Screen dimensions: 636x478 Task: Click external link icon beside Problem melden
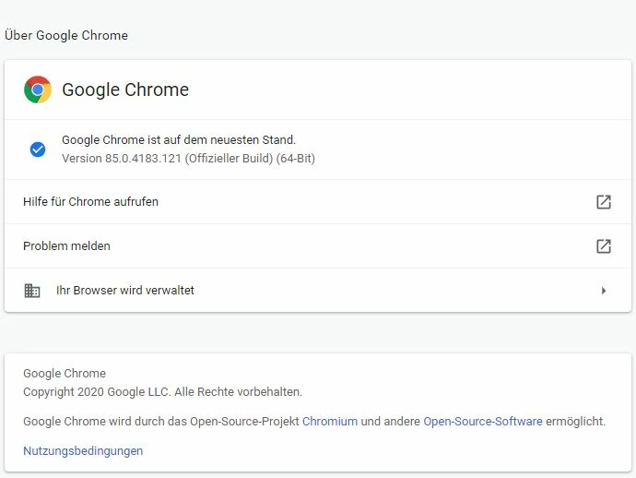604,246
